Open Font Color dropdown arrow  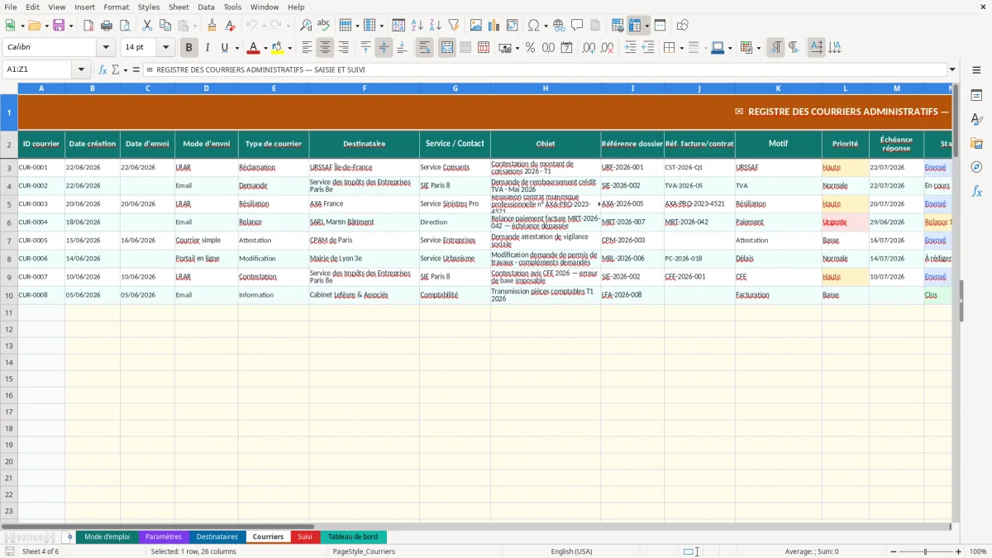pos(265,48)
